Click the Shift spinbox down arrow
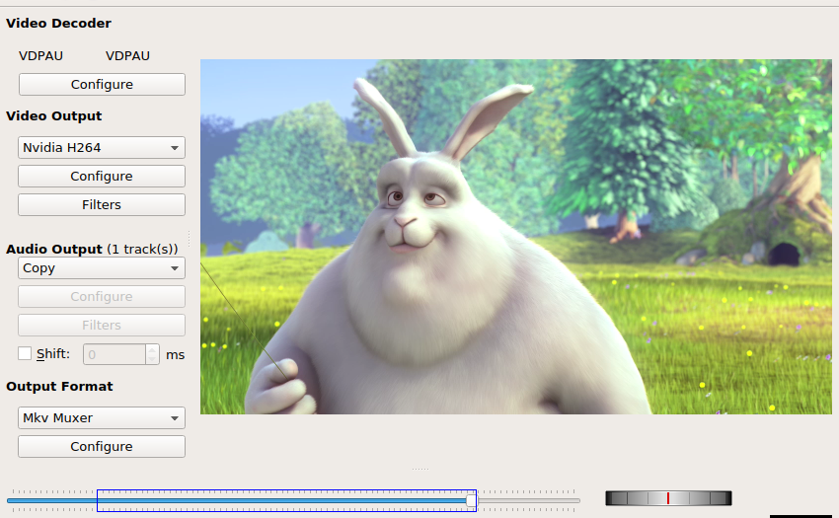This screenshot has width=839, height=518. click(152, 359)
